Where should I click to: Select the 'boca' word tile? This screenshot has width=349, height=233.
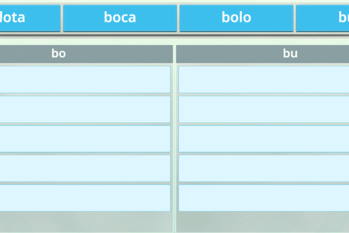[120, 18]
